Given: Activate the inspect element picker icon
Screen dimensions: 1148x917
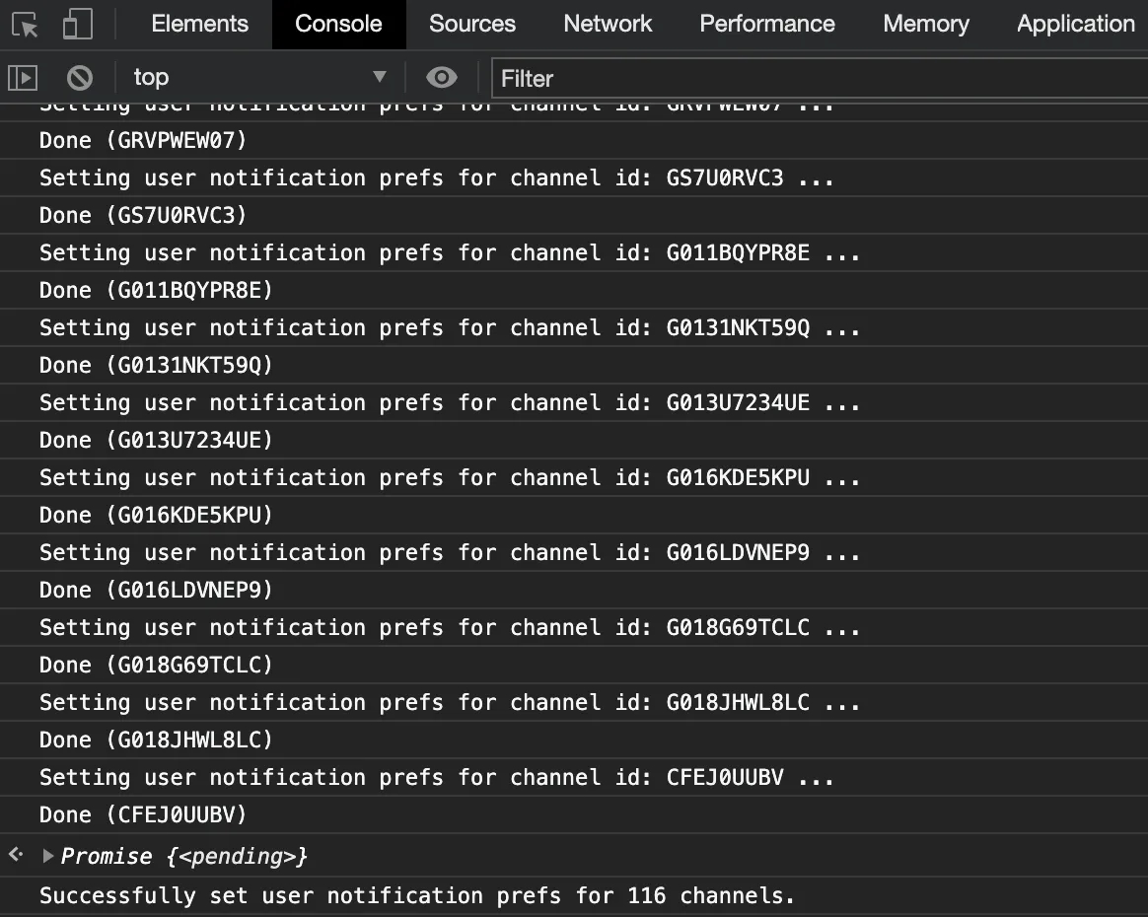Looking at the screenshot, I should click(x=26, y=25).
